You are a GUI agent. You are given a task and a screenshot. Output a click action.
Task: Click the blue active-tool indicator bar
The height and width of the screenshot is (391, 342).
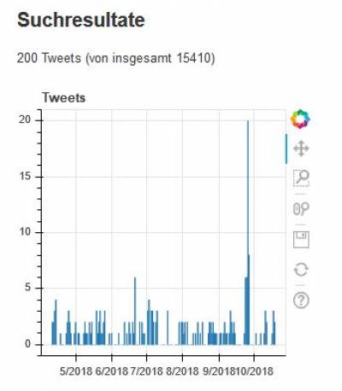[286, 149]
